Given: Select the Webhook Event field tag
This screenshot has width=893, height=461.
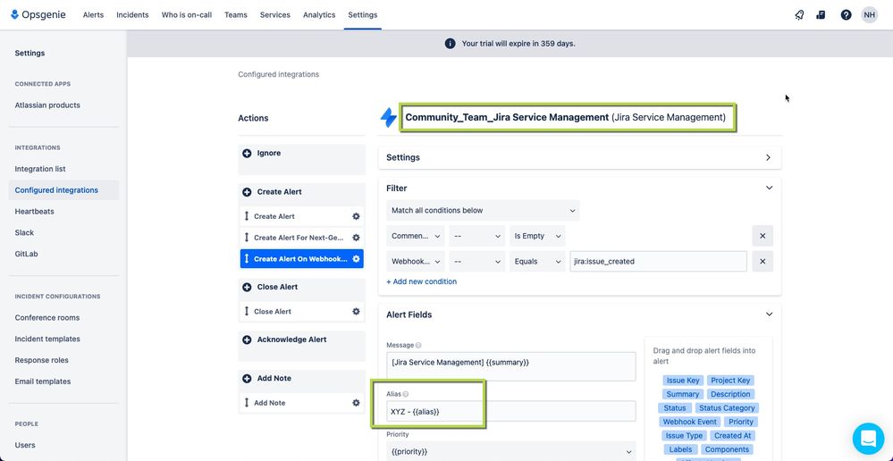Looking at the screenshot, I should coord(690,422).
